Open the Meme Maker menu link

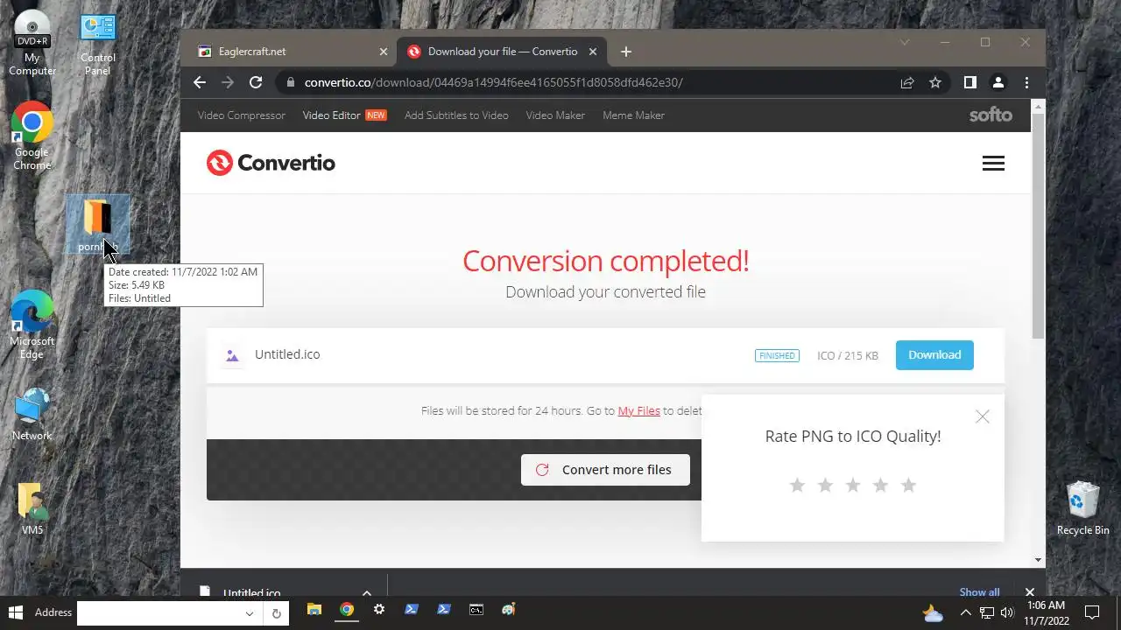tap(633, 115)
